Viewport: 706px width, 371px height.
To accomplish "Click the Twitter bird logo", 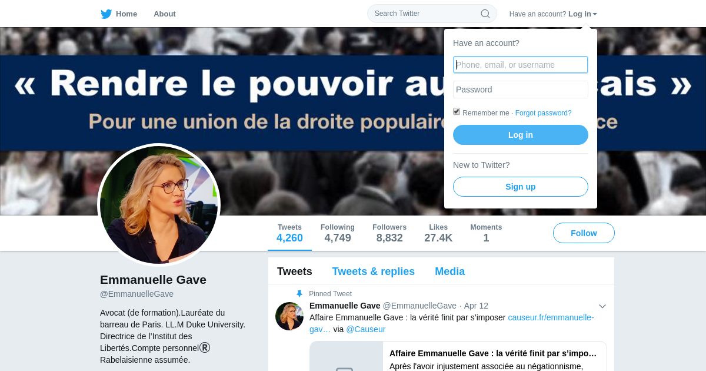I will (106, 14).
